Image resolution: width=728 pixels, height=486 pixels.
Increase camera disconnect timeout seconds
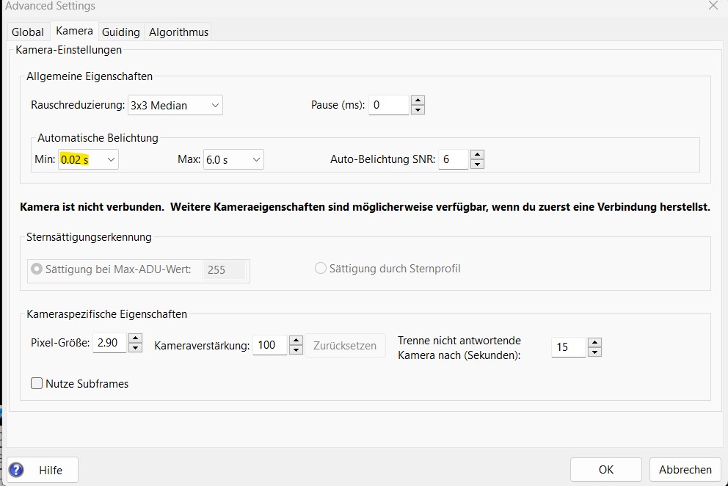(x=594, y=342)
